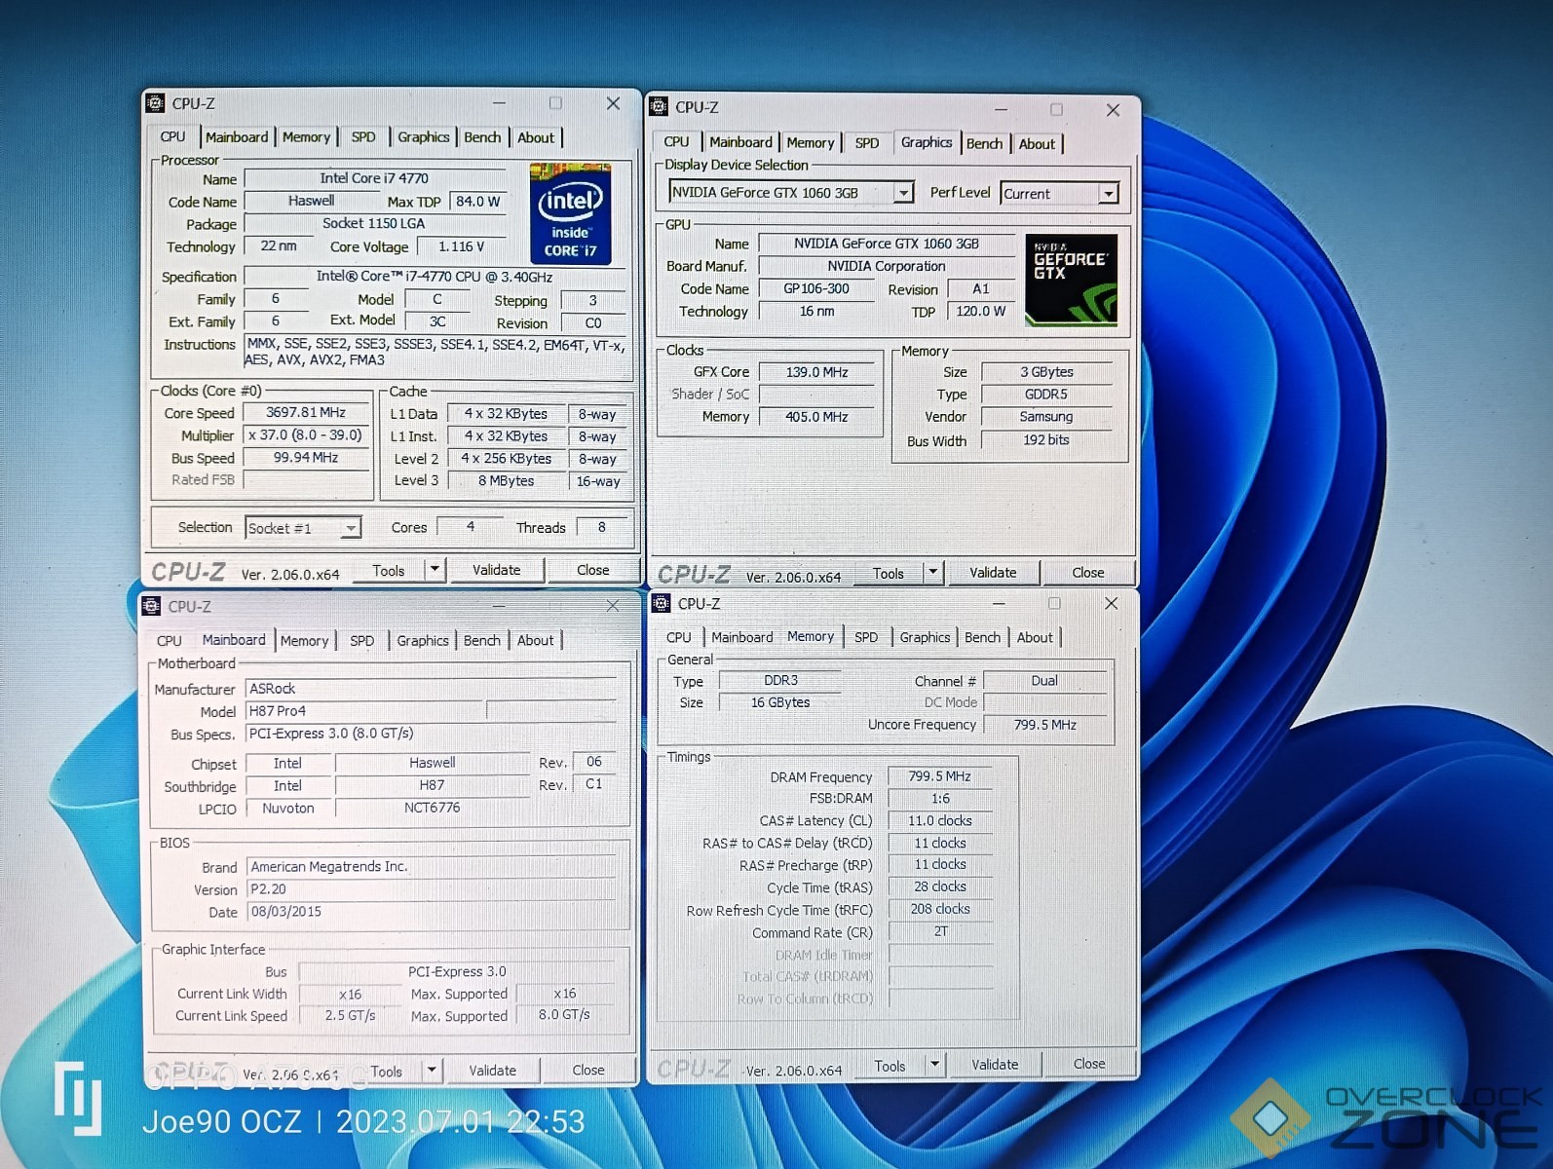Open Bench tab in Graphics window
This screenshot has width=1553, height=1169.
click(984, 143)
